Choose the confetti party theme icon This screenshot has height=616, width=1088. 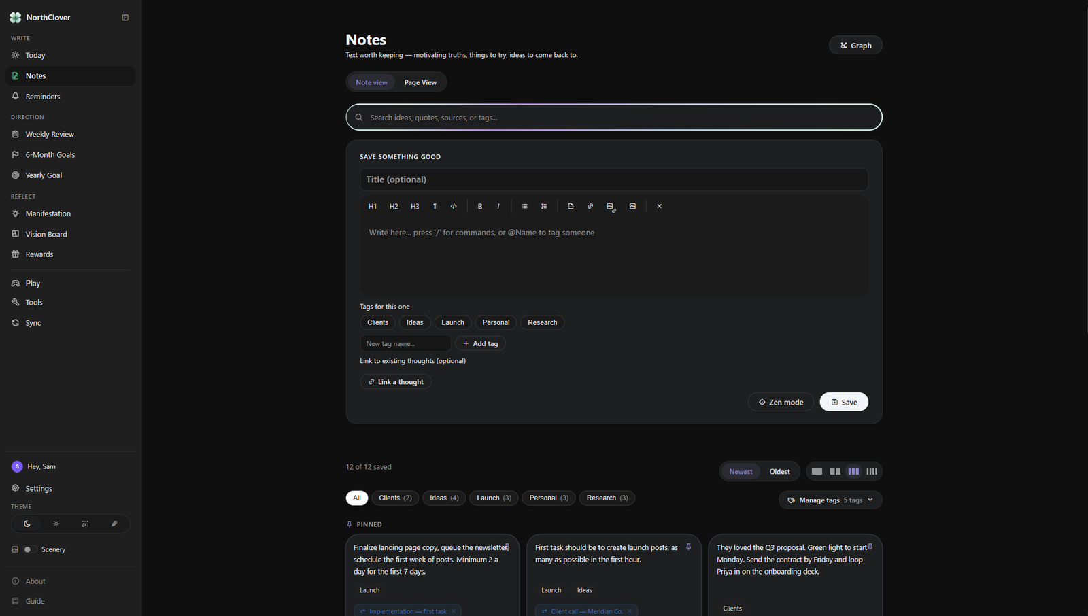[x=85, y=524]
